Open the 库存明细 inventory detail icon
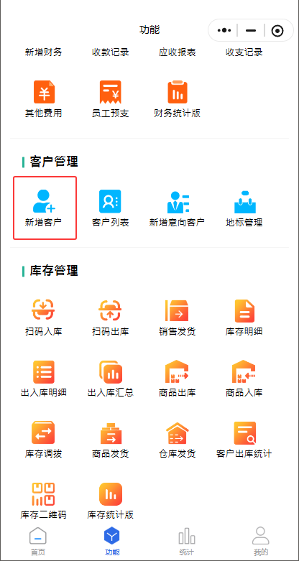Viewport: 299px width, 561px height. pyautogui.click(x=244, y=310)
